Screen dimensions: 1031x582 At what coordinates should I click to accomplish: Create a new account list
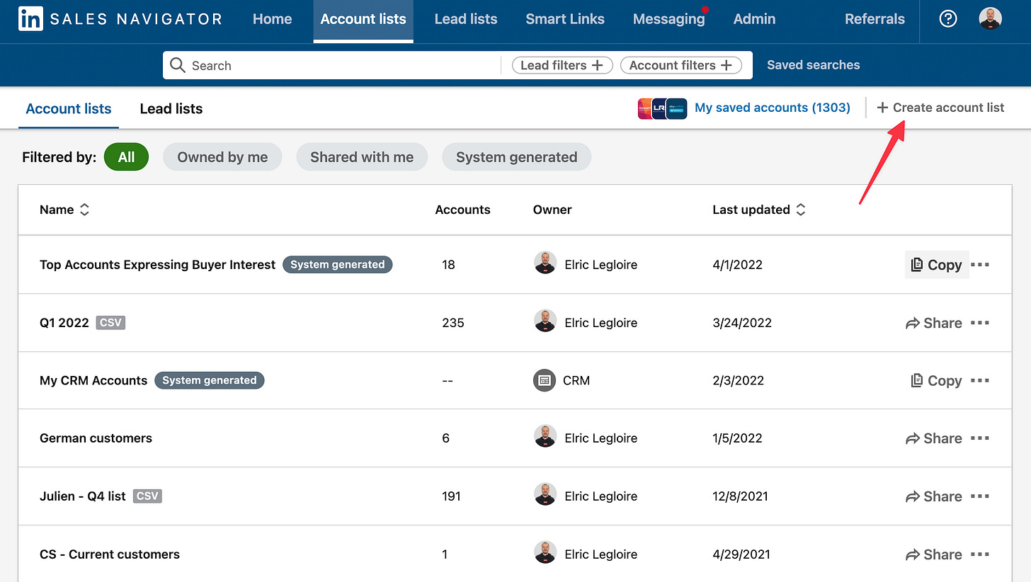[x=940, y=108]
